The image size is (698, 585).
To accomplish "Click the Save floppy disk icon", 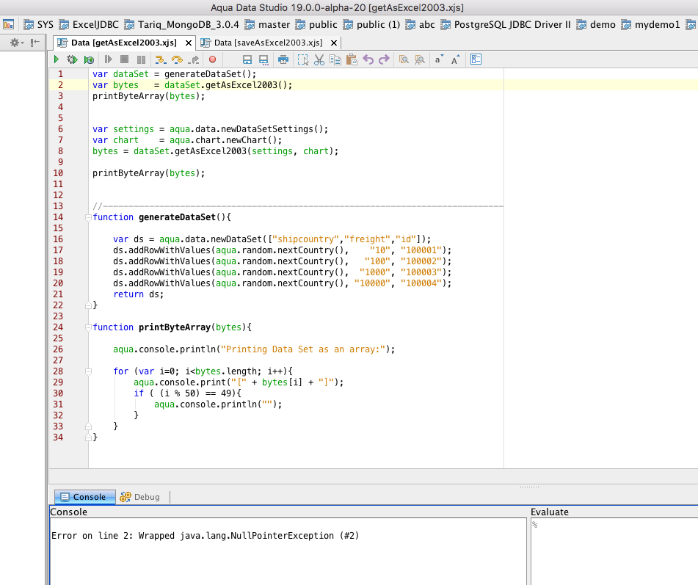I will 247,59.
